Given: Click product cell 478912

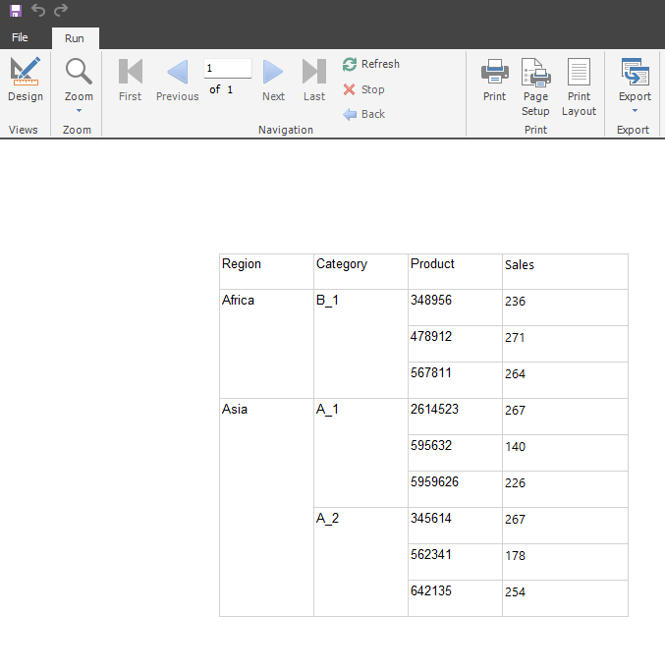Looking at the screenshot, I should coord(455,344).
